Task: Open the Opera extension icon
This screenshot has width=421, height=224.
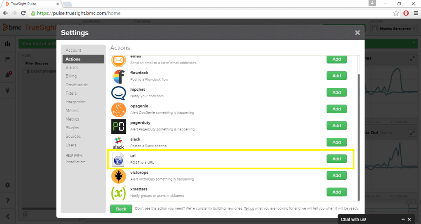Action: coord(406,13)
